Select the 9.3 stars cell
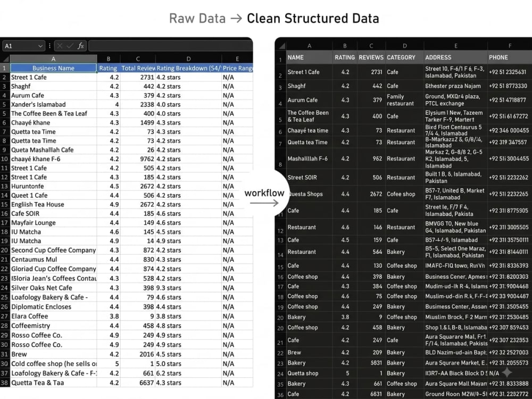This screenshot has width=532, height=399. coord(188,288)
